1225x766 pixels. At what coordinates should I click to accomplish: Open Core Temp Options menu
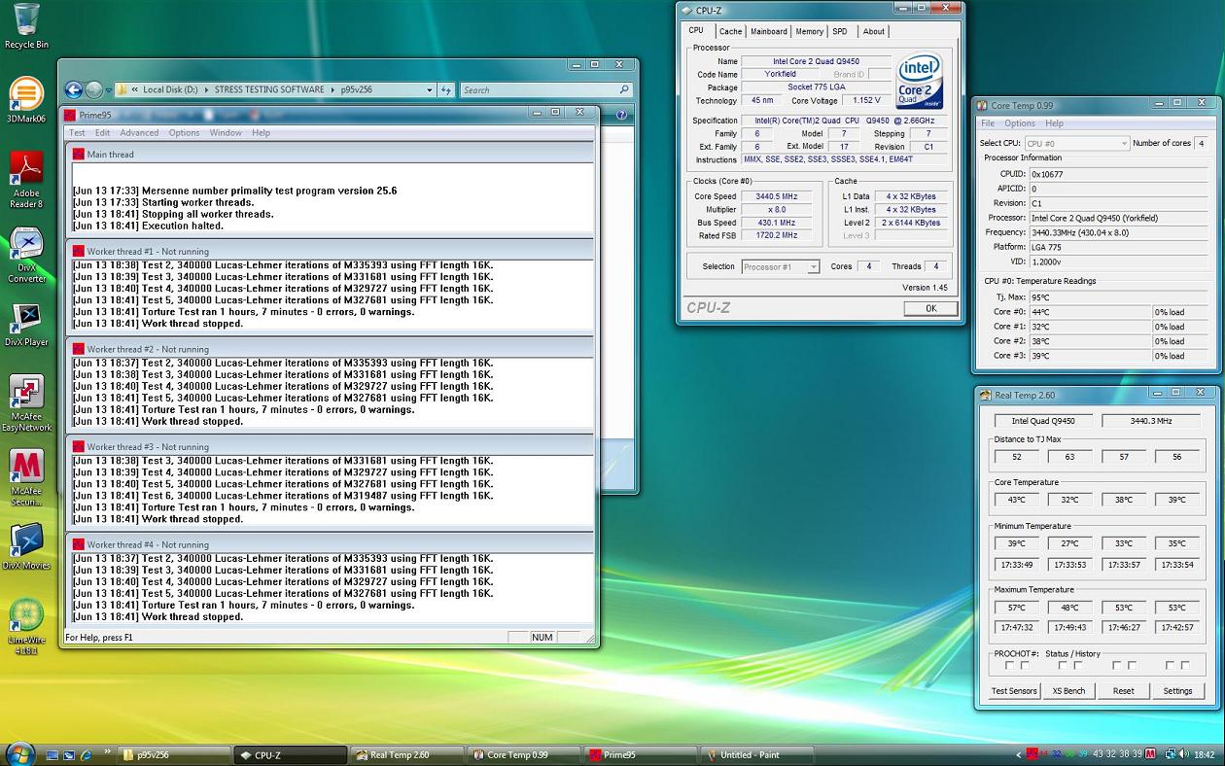coord(1020,123)
